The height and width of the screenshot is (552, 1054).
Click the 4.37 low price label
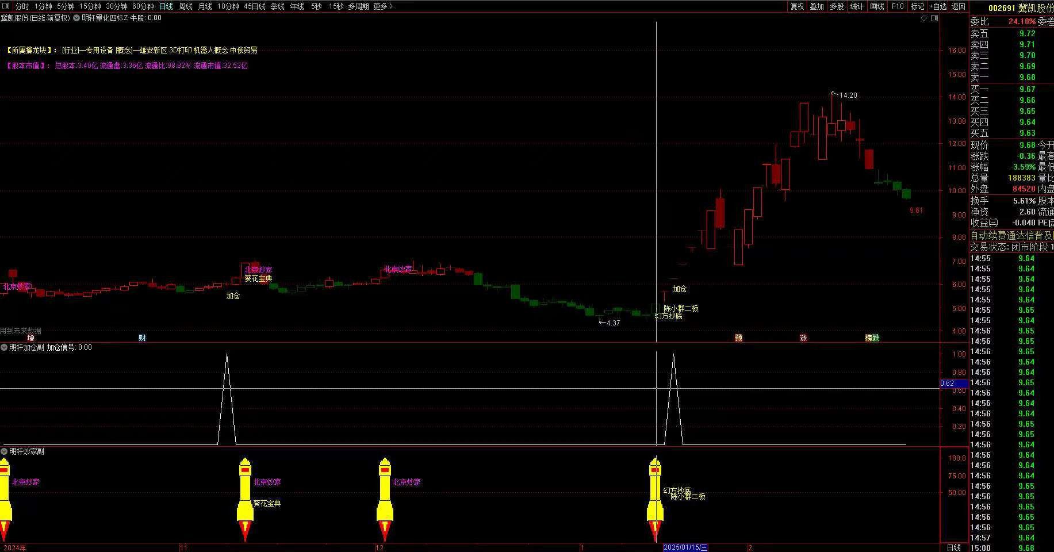click(614, 323)
